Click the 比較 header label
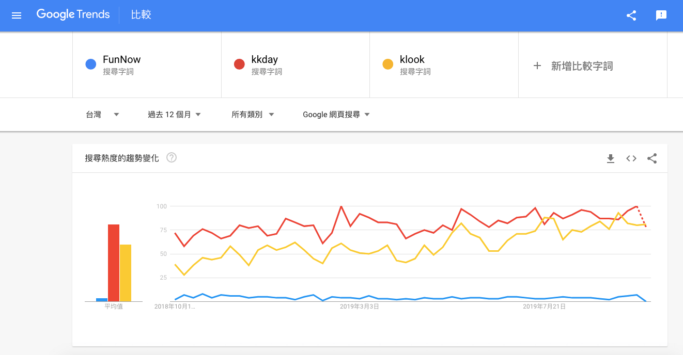683x355 pixels. click(141, 14)
